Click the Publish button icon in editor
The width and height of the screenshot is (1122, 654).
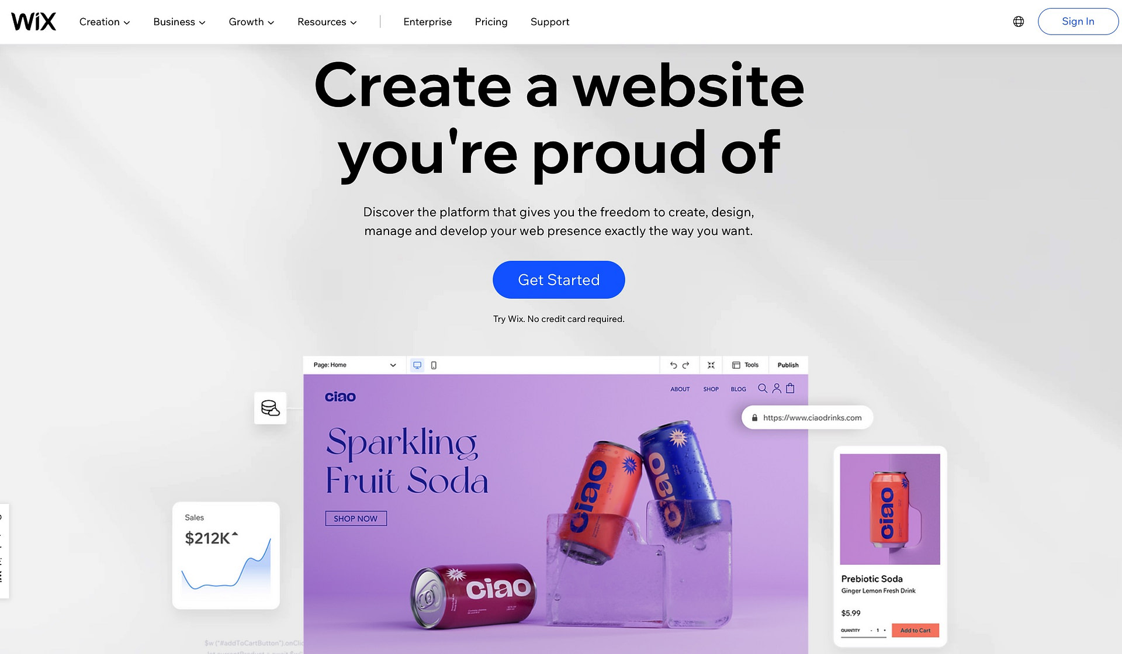click(787, 364)
